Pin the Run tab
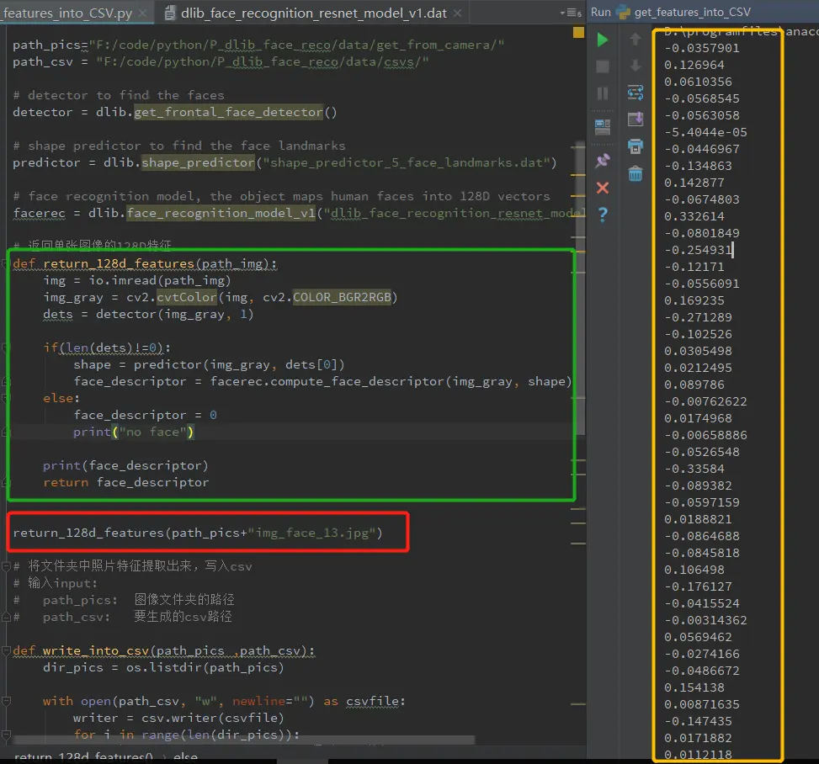Image resolution: width=819 pixels, height=764 pixels. tap(602, 161)
